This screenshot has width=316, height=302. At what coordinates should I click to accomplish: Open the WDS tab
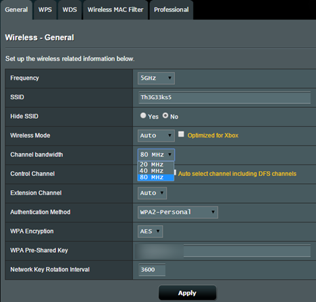pyautogui.click(x=70, y=9)
